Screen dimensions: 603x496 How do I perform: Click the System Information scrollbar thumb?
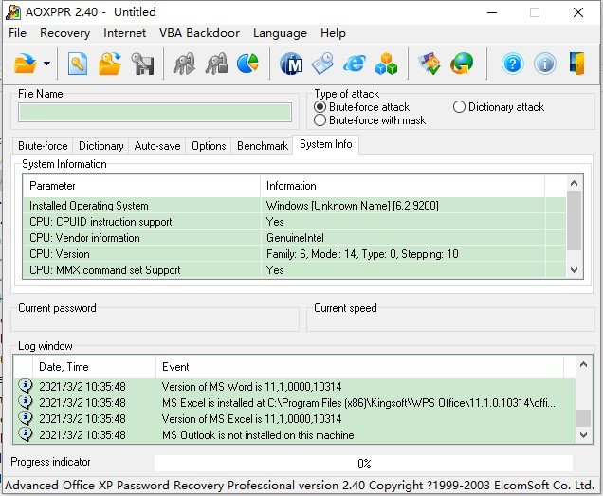click(x=575, y=220)
